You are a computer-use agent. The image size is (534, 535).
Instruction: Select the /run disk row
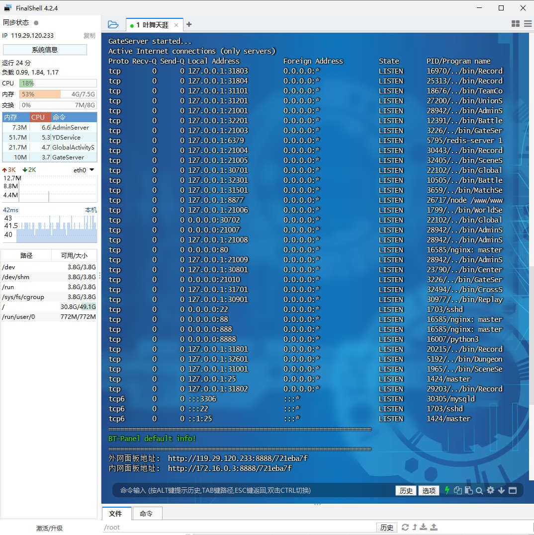[49, 287]
